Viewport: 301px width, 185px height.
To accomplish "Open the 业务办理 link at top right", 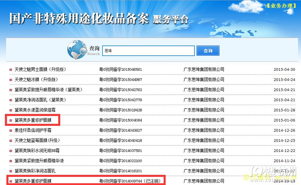I will tap(281, 6).
